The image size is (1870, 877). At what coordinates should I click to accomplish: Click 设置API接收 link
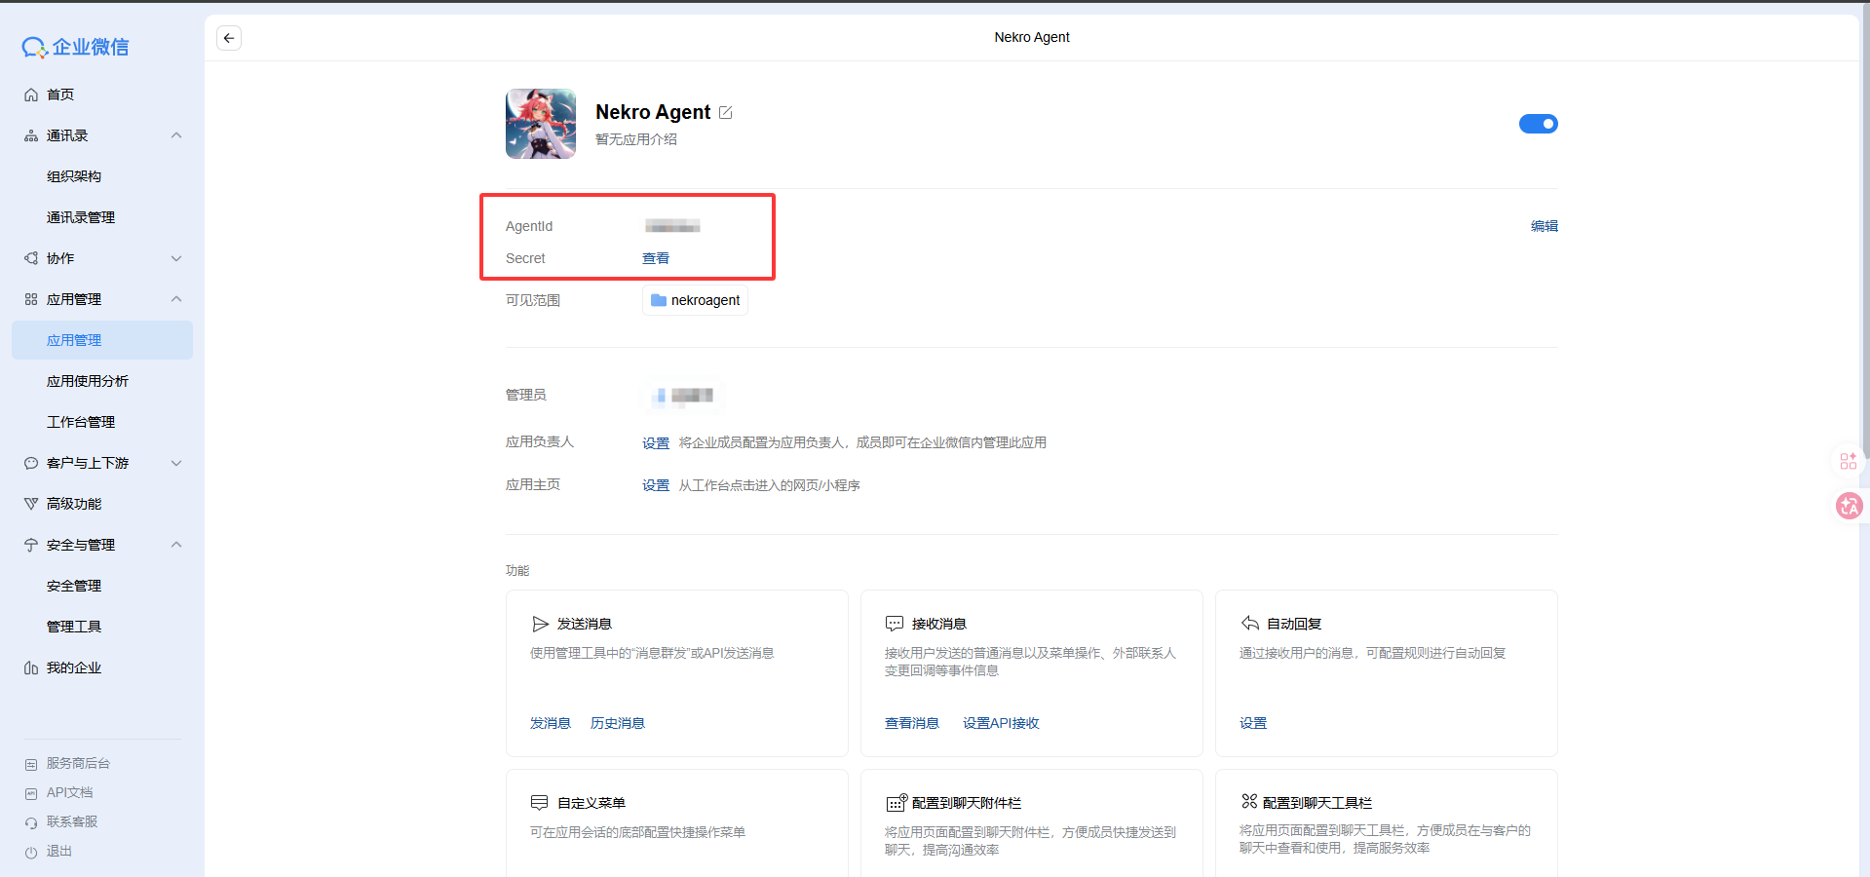(1001, 723)
